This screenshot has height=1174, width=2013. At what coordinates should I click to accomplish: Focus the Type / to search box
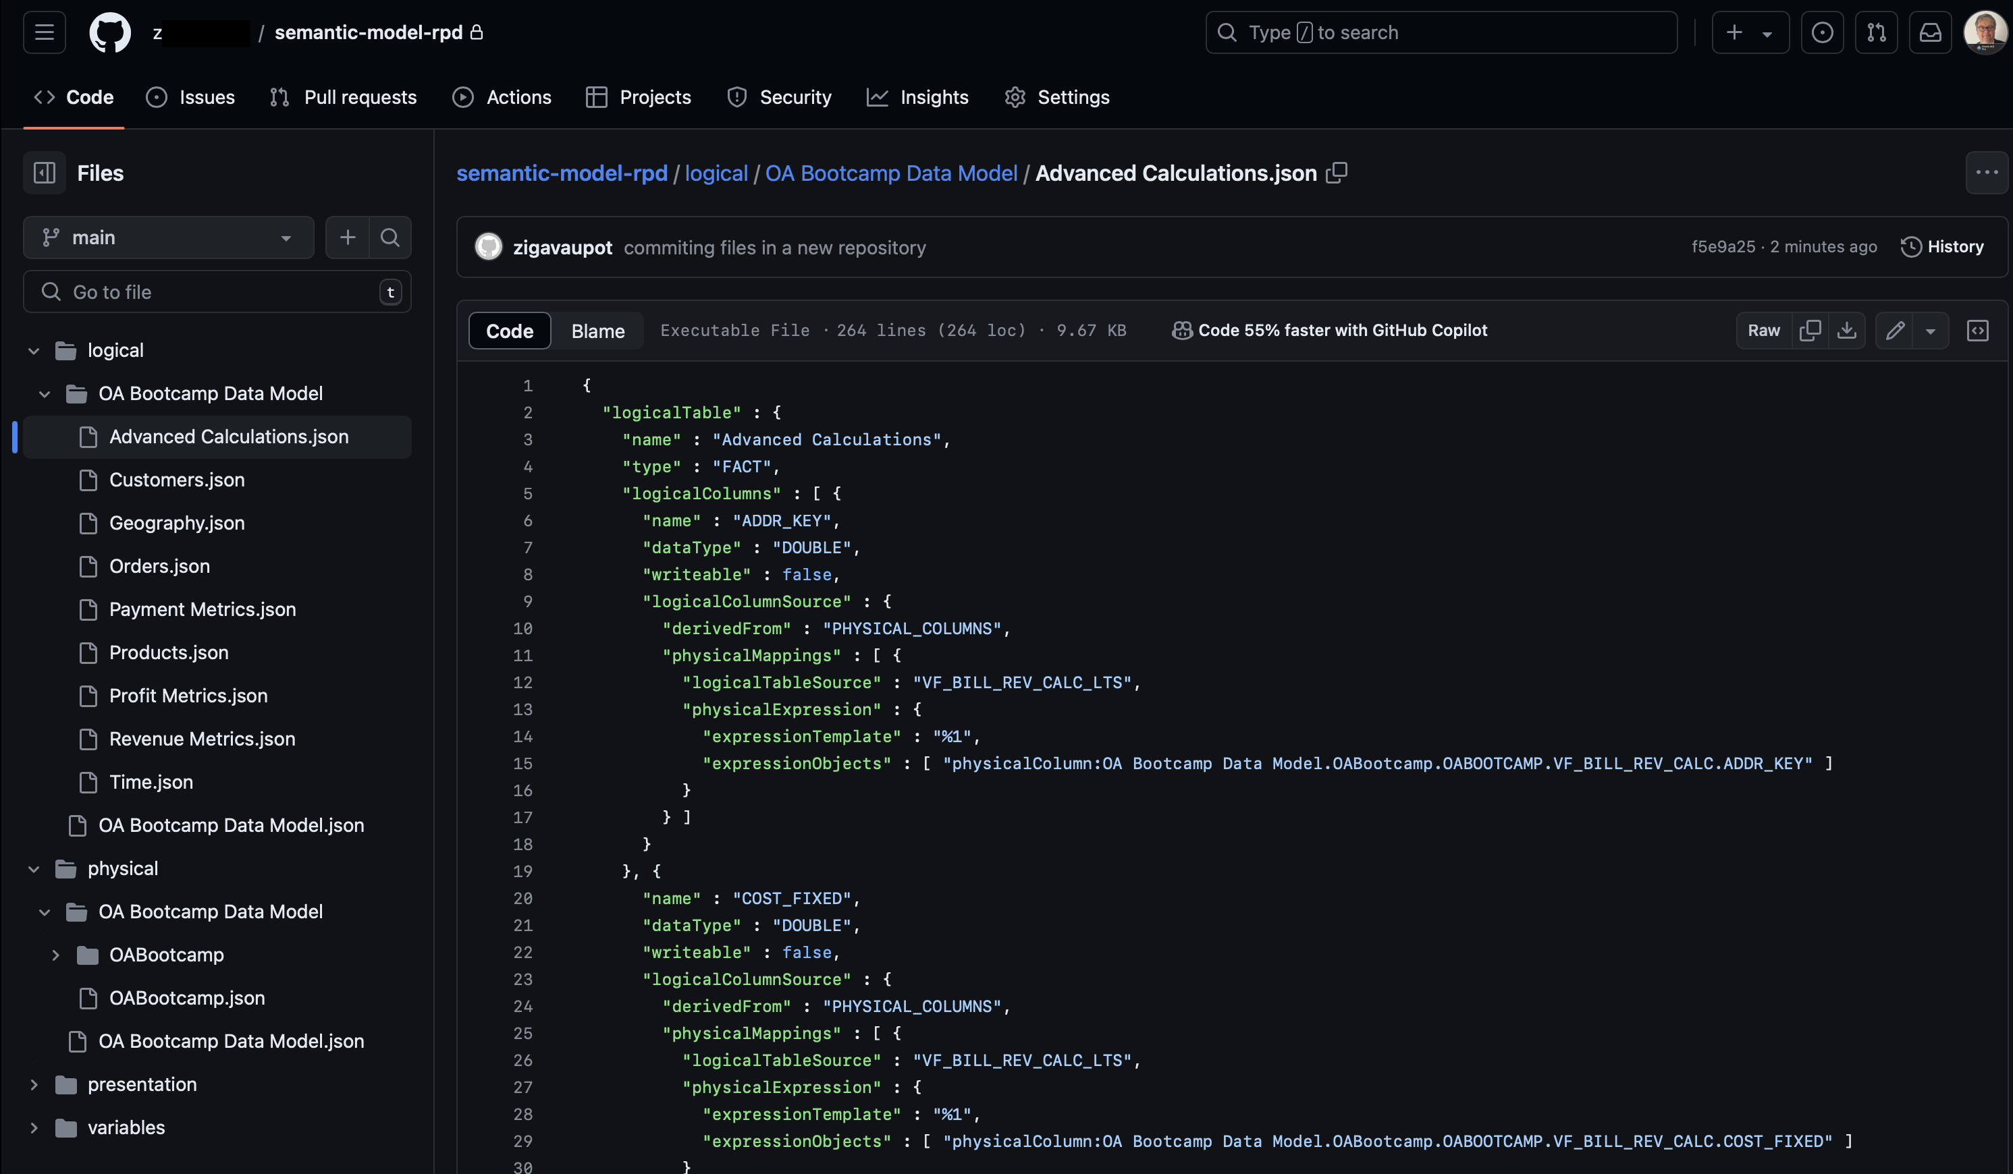click(x=1441, y=33)
